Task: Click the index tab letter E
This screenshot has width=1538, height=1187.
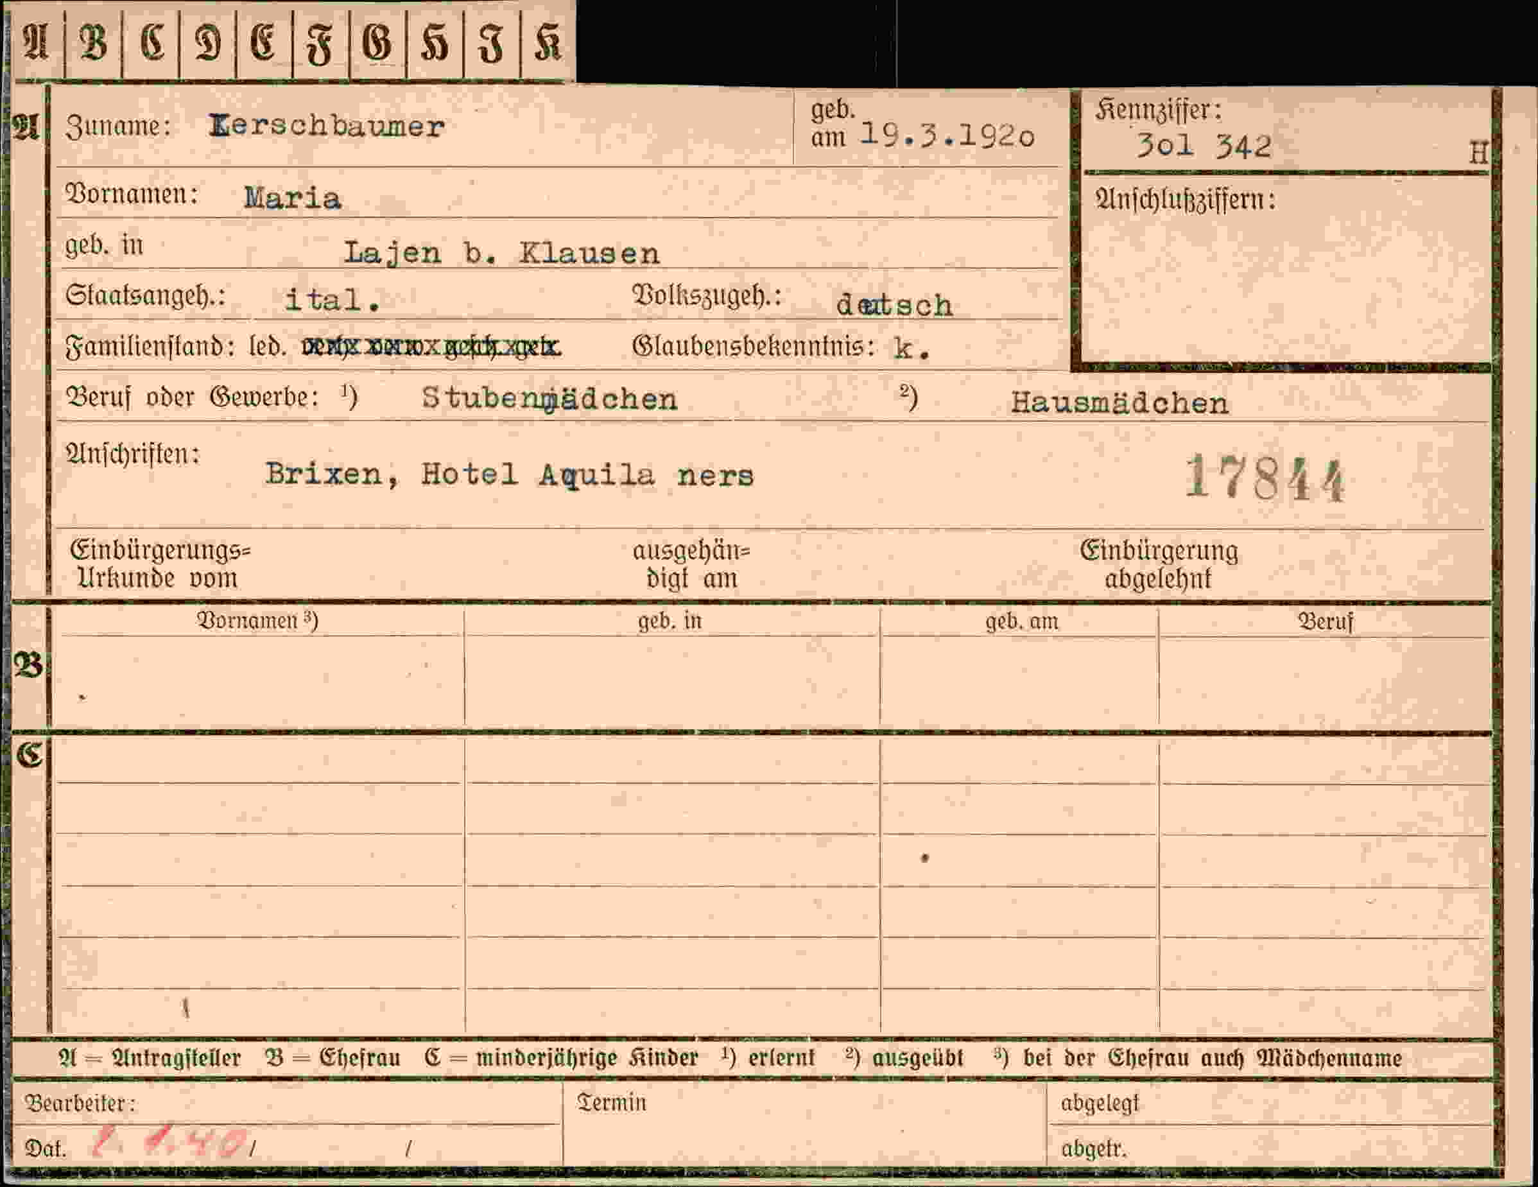Action: (x=263, y=42)
